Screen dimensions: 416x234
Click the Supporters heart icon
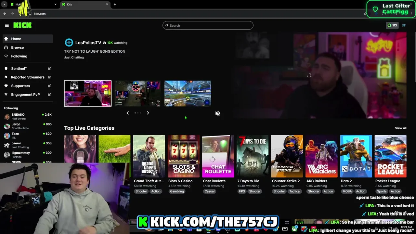click(x=6, y=86)
